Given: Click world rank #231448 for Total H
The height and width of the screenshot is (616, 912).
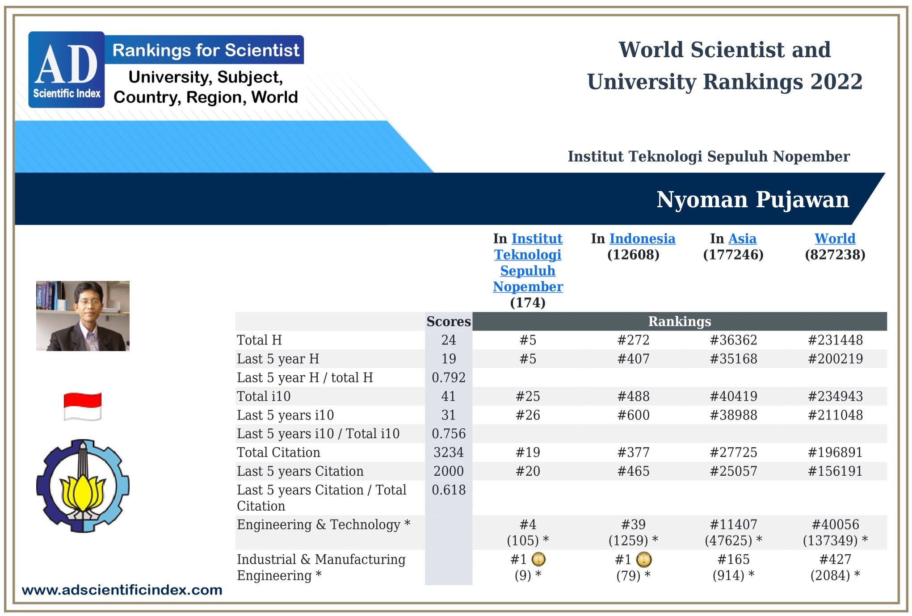Looking at the screenshot, I should tap(835, 340).
